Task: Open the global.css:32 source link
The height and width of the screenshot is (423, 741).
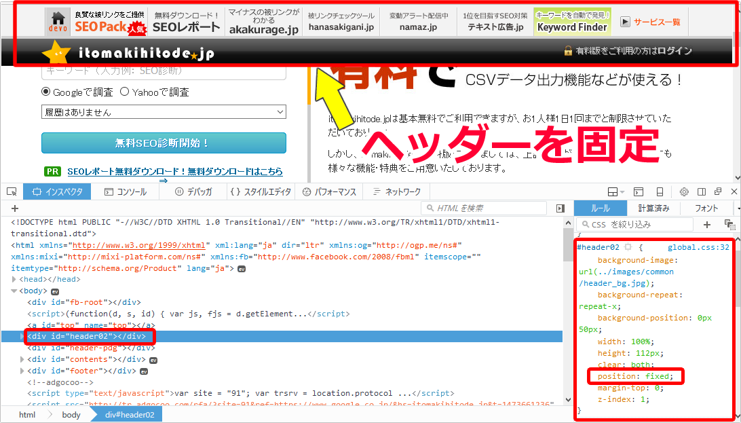Action: point(698,248)
